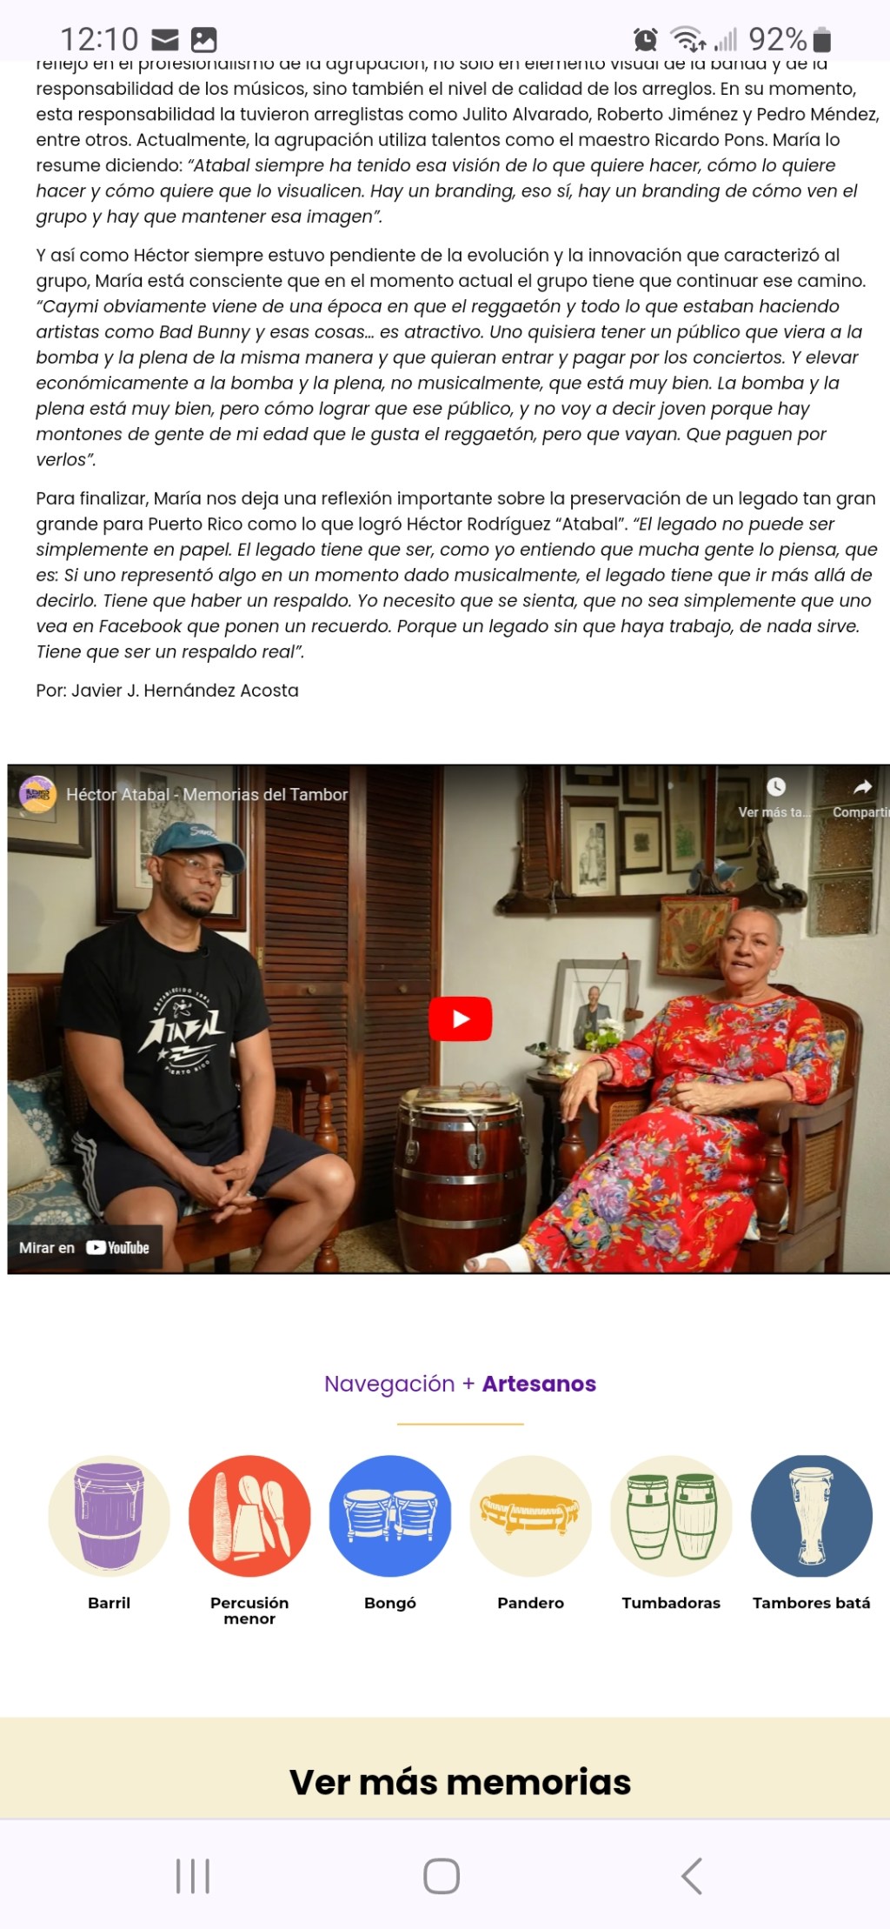Image resolution: width=890 pixels, height=1929 pixels.
Task: Click the Navegación + Artesanos heading
Action: (x=461, y=1384)
